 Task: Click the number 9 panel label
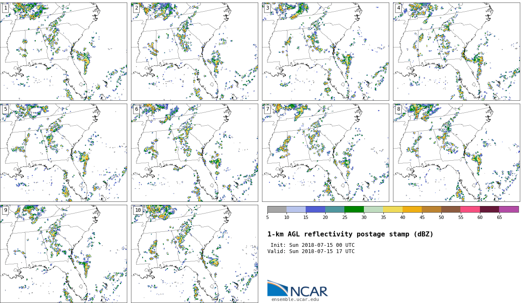5,210
